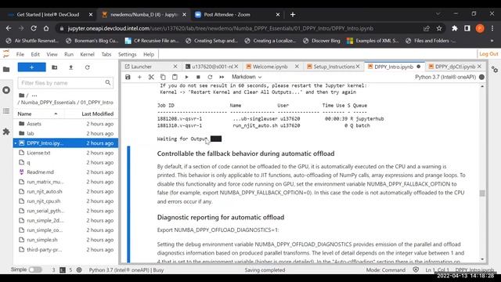Viewport: 501px width, 282px height.
Task: Refresh the file list
Action: [x=87, y=67]
